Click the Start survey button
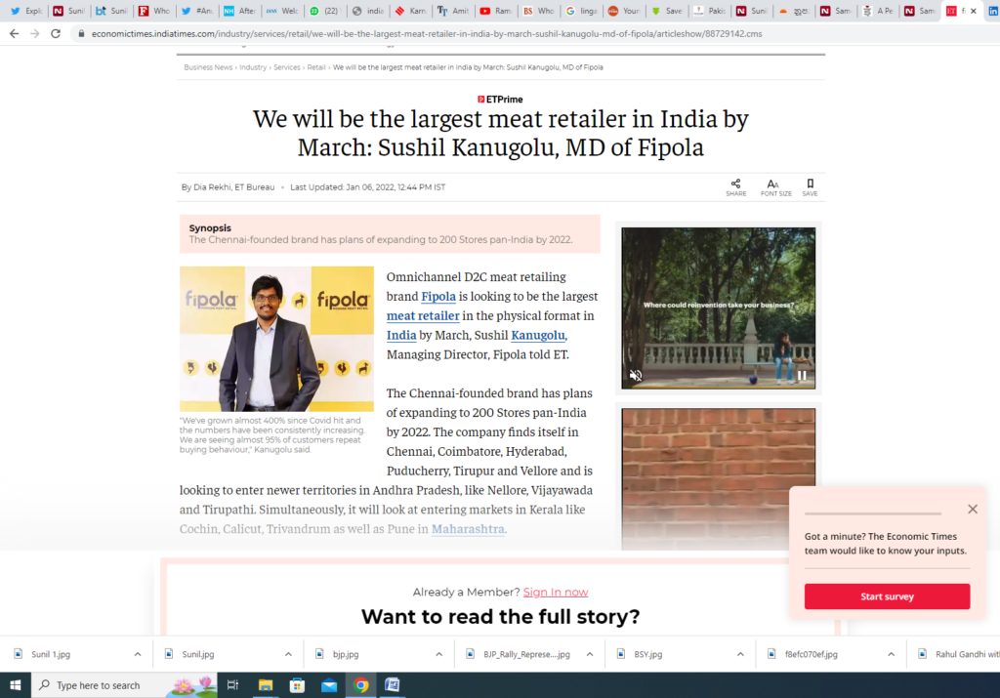Viewport: 1000px width, 698px height. [887, 596]
